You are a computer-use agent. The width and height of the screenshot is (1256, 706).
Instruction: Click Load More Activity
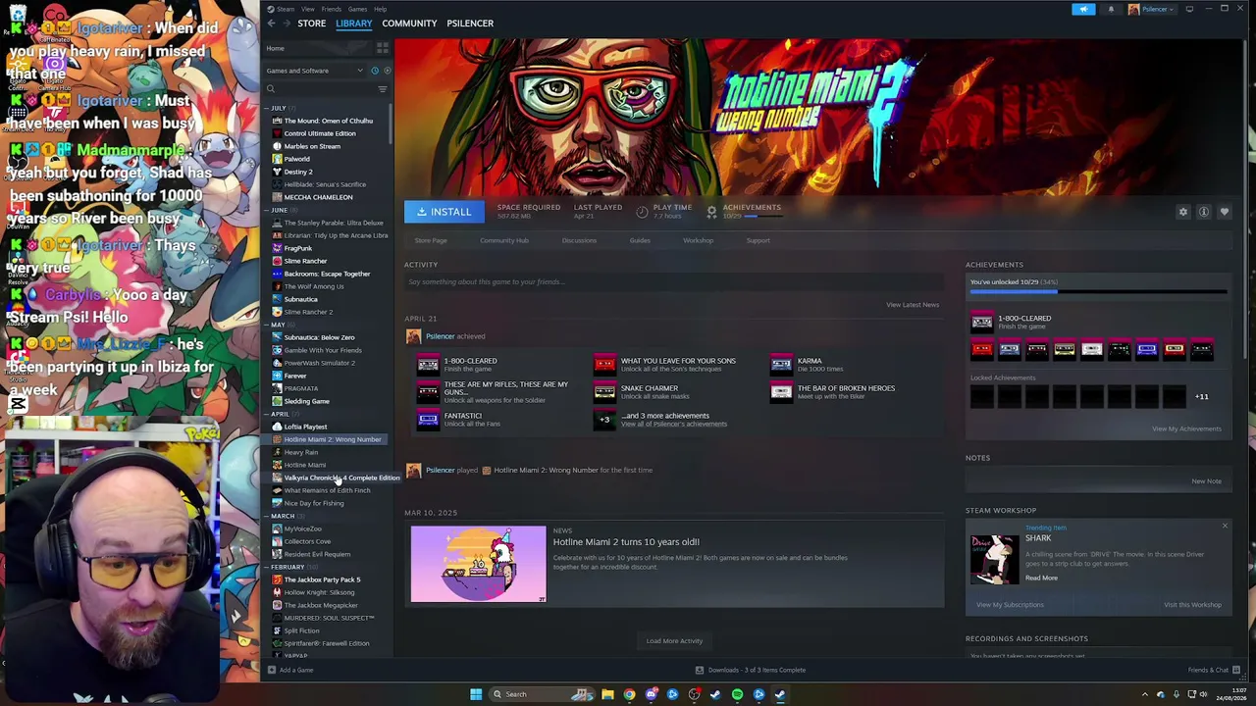[674, 641]
